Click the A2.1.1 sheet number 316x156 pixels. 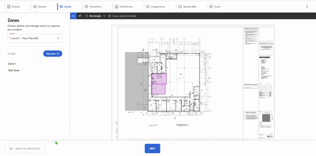coord(270,136)
